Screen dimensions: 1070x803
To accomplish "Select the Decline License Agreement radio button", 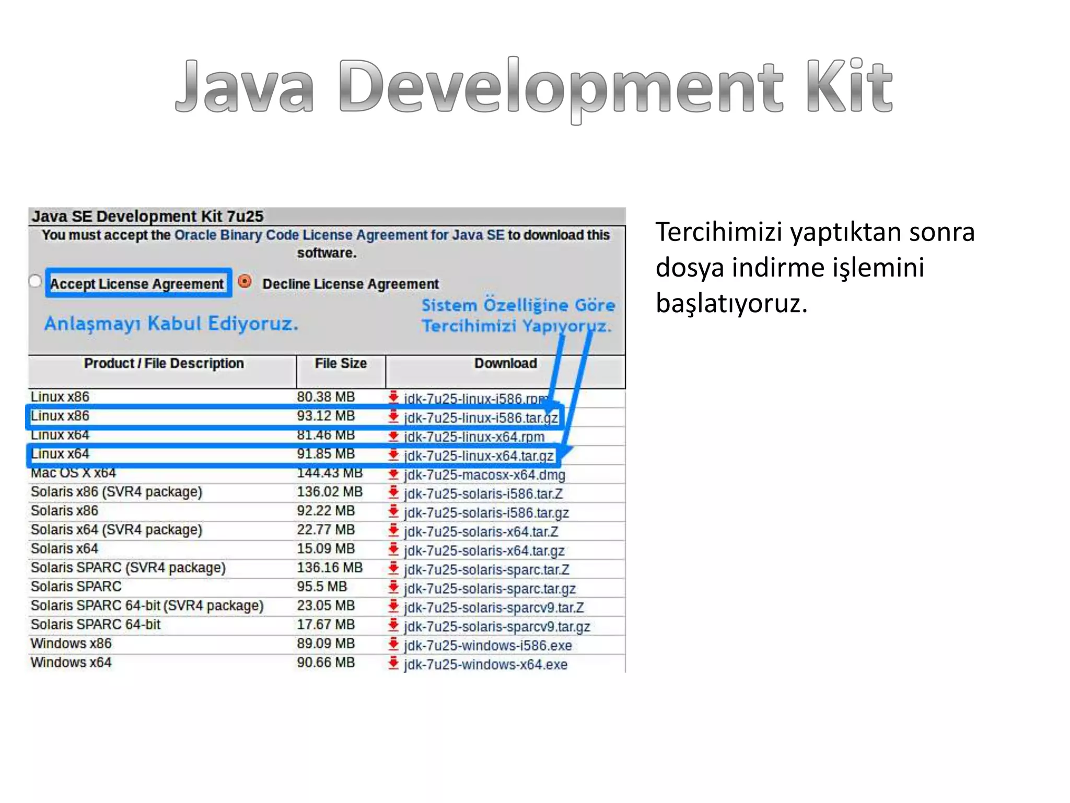I will pyautogui.click(x=245, y=282).
